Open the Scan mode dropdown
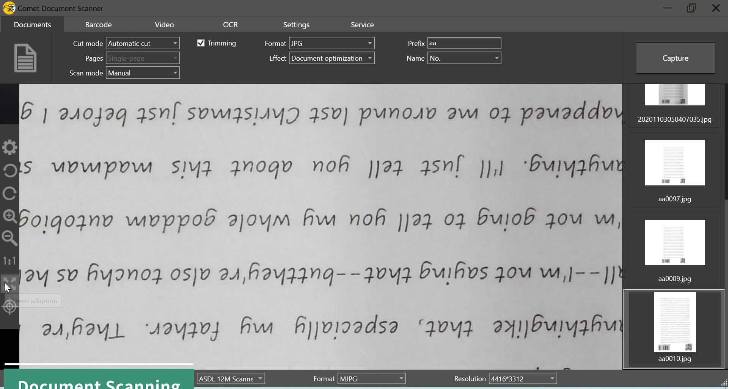This screenshot has width=729, height=389. (143, 73)
